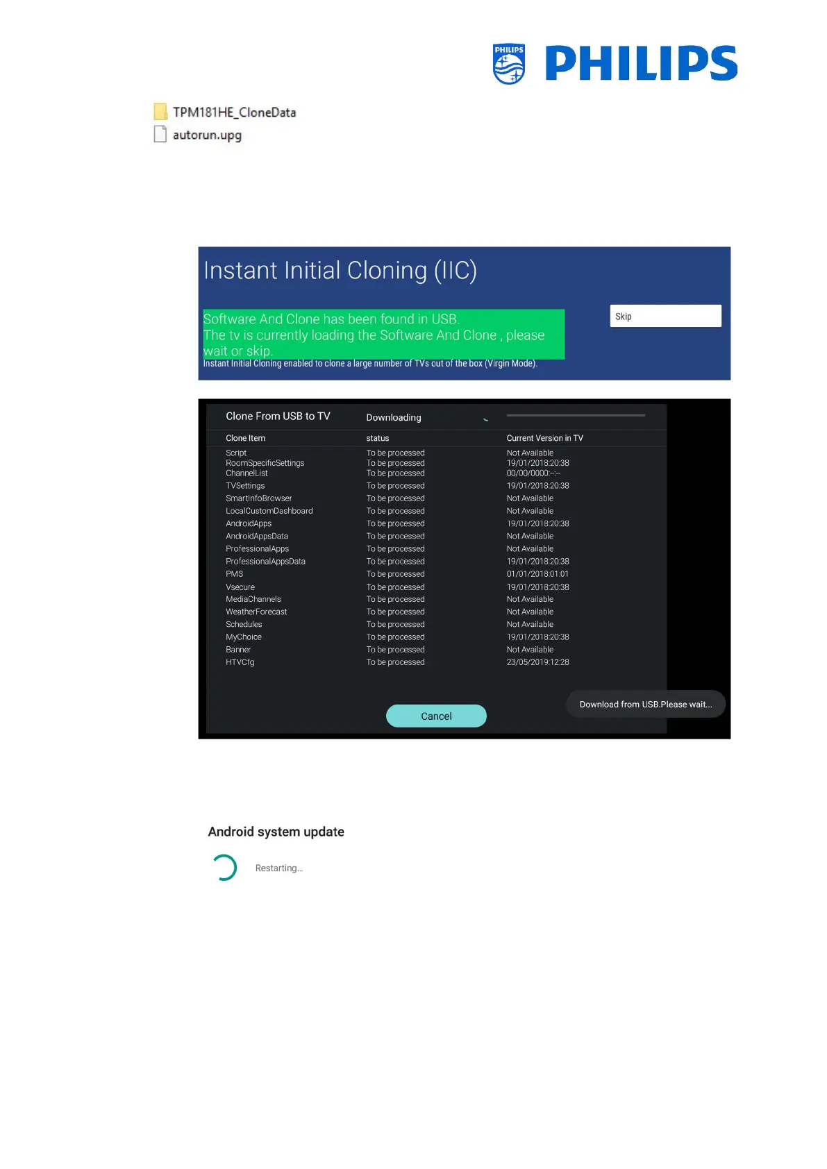Select the MediaChannels clone item
Screen dimensions: 827x1169
pos(253,599)
